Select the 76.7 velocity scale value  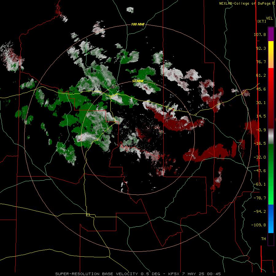click(x=261, y=62)
